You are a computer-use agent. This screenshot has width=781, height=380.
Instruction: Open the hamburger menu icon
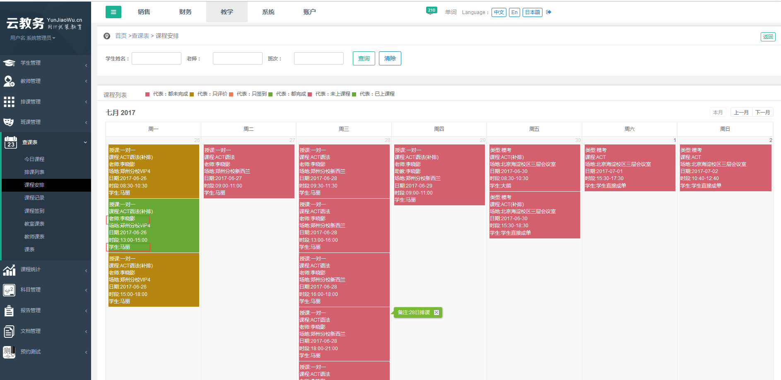click(113, 12)
